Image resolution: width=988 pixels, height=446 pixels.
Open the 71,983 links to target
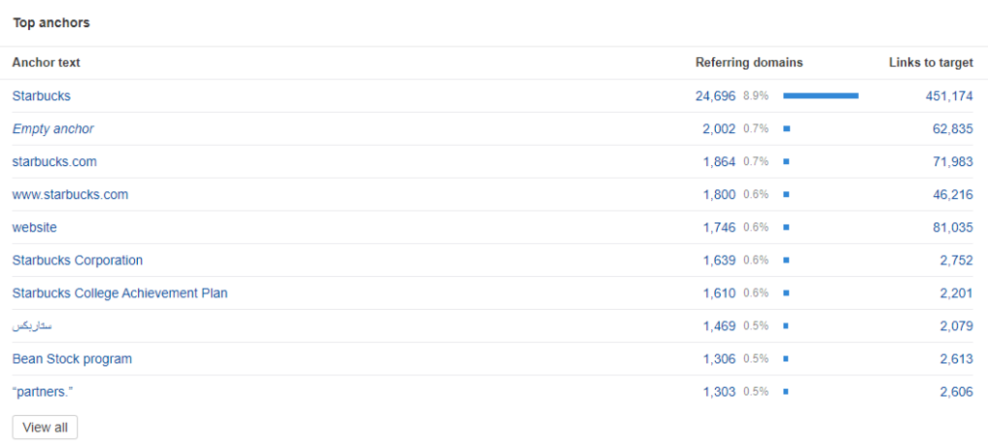point(953,161)
